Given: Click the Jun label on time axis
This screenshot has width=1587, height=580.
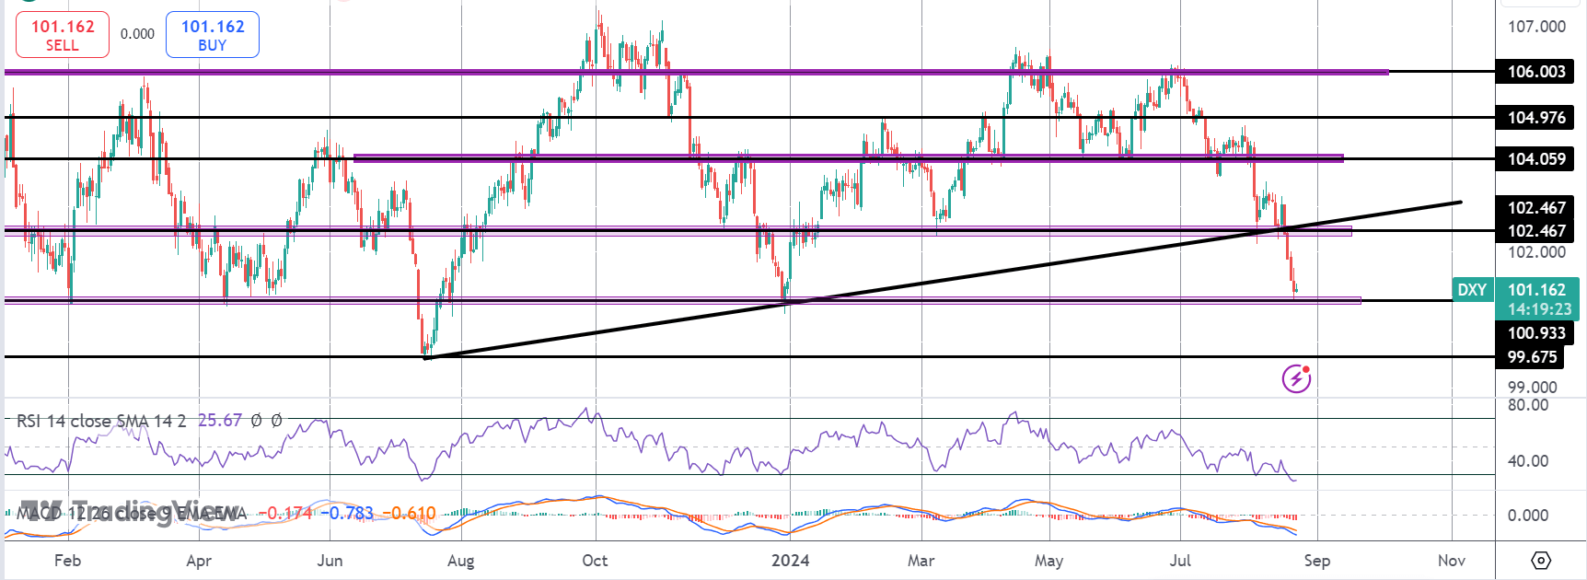Looking at the screenshot, I should 330,561.
